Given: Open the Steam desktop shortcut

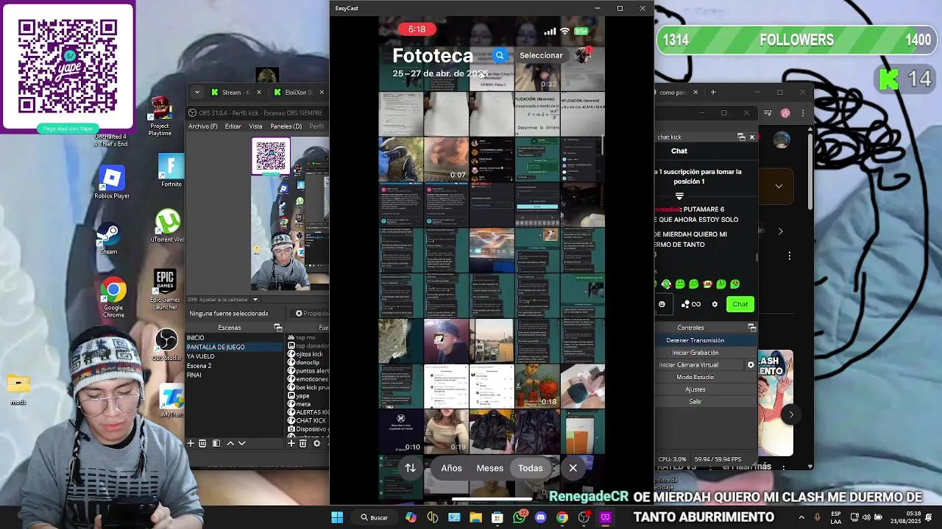Looking at the screenshot, I should 109,239.
